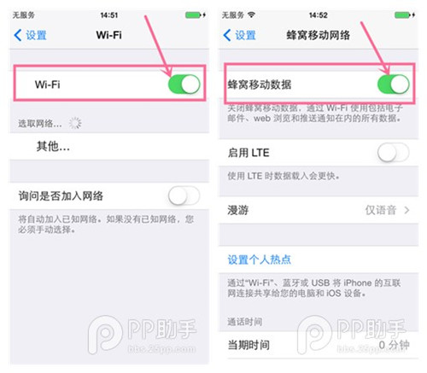Go back via 设置 on Wi-Fi screen
The height and width of the screenshot is (373, 427).
pos(36,35)
